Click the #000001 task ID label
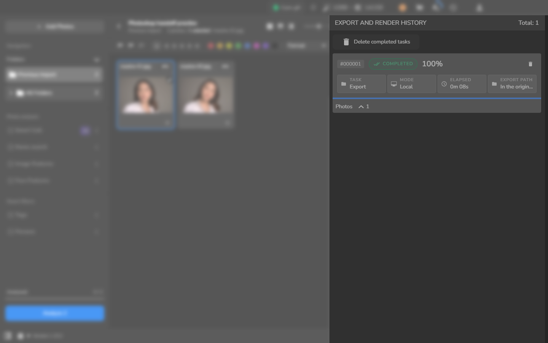The image size is (548, 343). [x=350, y=64]
